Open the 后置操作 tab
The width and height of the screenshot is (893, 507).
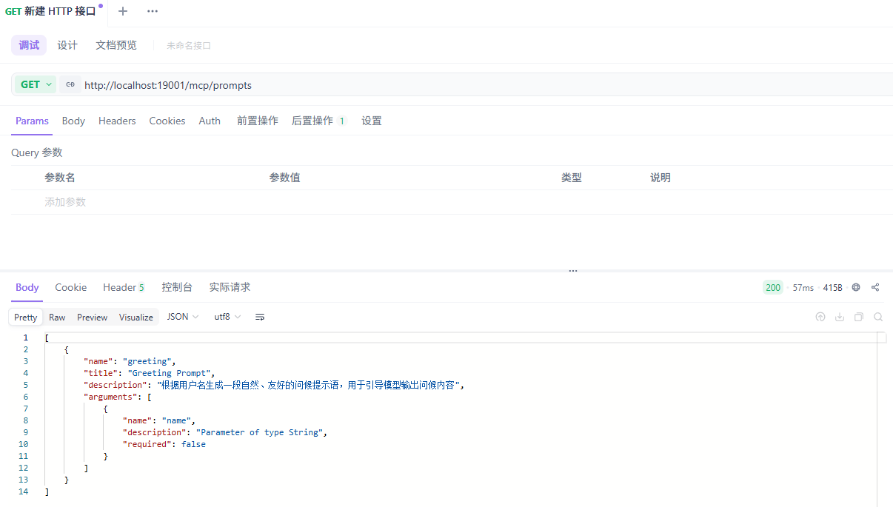pyautogui.click(x=318, y=121)
